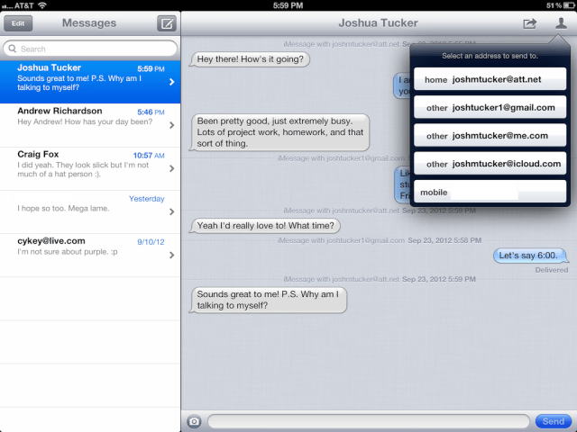Tap the 9/10/12 date on cykey row
Viewport: 577px width, 432px height.
pos(151,242)
